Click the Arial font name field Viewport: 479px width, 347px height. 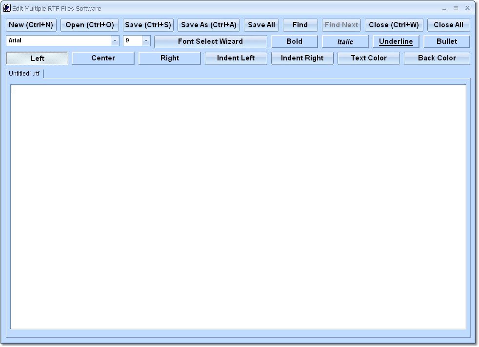pos(59,40)
